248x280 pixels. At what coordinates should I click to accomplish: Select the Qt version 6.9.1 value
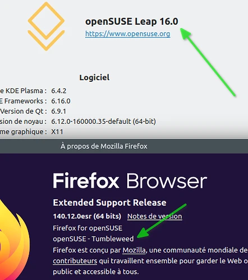pyautogui.click(x=58, y=111)
